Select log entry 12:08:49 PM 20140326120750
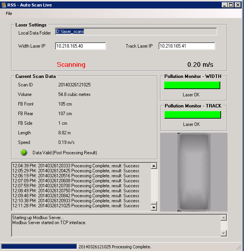Screen dimensions: 244x251 tap(76, 191)
